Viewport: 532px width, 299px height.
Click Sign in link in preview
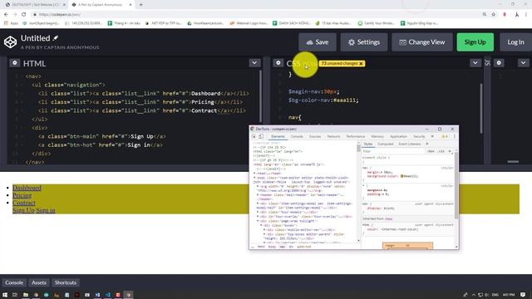tap(46, 210)
